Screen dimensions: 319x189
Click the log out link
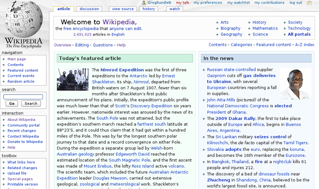pyautogui.click(x=296, y=3)
